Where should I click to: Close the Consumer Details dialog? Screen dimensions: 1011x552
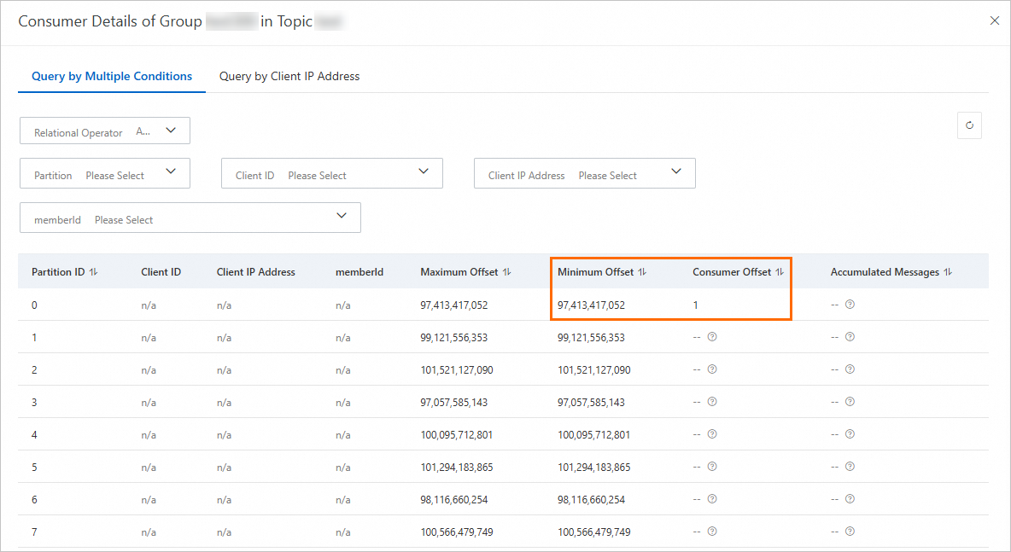click(x=994, y=20)
